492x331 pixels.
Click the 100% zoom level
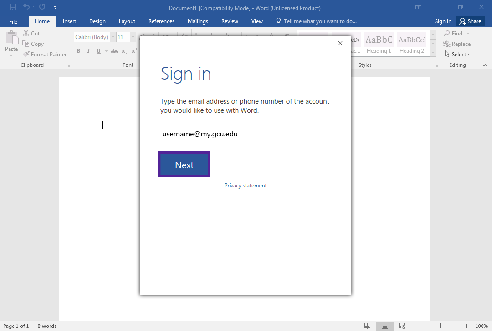pos(482,326)
